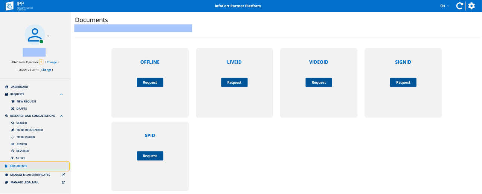The width and height of the screenshot is (482, 194).
Task: Open external link icon for Manage NCAR Certificates
Action: tap(63, 175)
